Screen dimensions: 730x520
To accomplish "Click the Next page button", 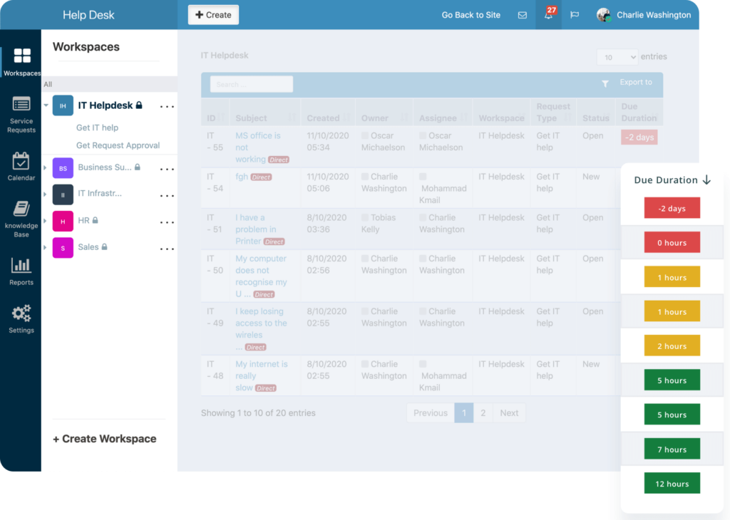I will [509, 413].
